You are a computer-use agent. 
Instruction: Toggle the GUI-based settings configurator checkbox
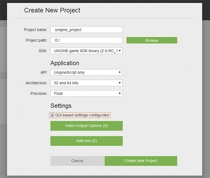[x=52, y=115]
